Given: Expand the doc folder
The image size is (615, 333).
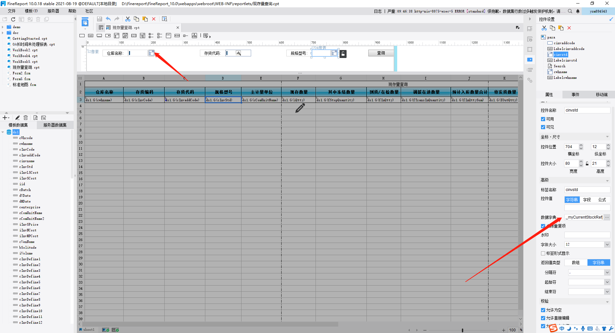Looking at the screenshot, I should (x=3, y=33).
